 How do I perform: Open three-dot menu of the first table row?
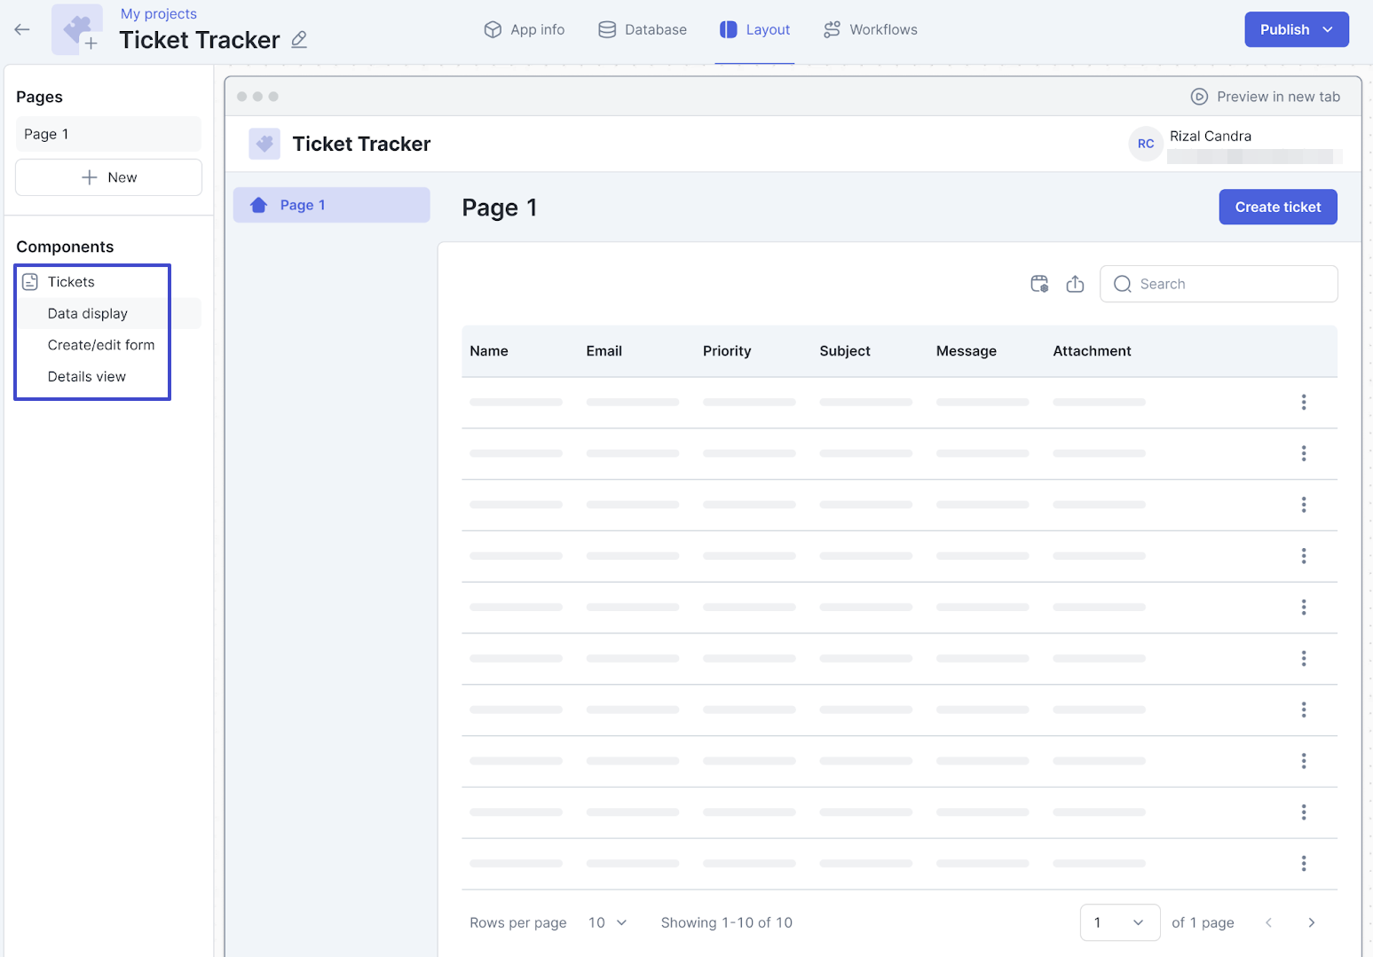pos(1303,403)
